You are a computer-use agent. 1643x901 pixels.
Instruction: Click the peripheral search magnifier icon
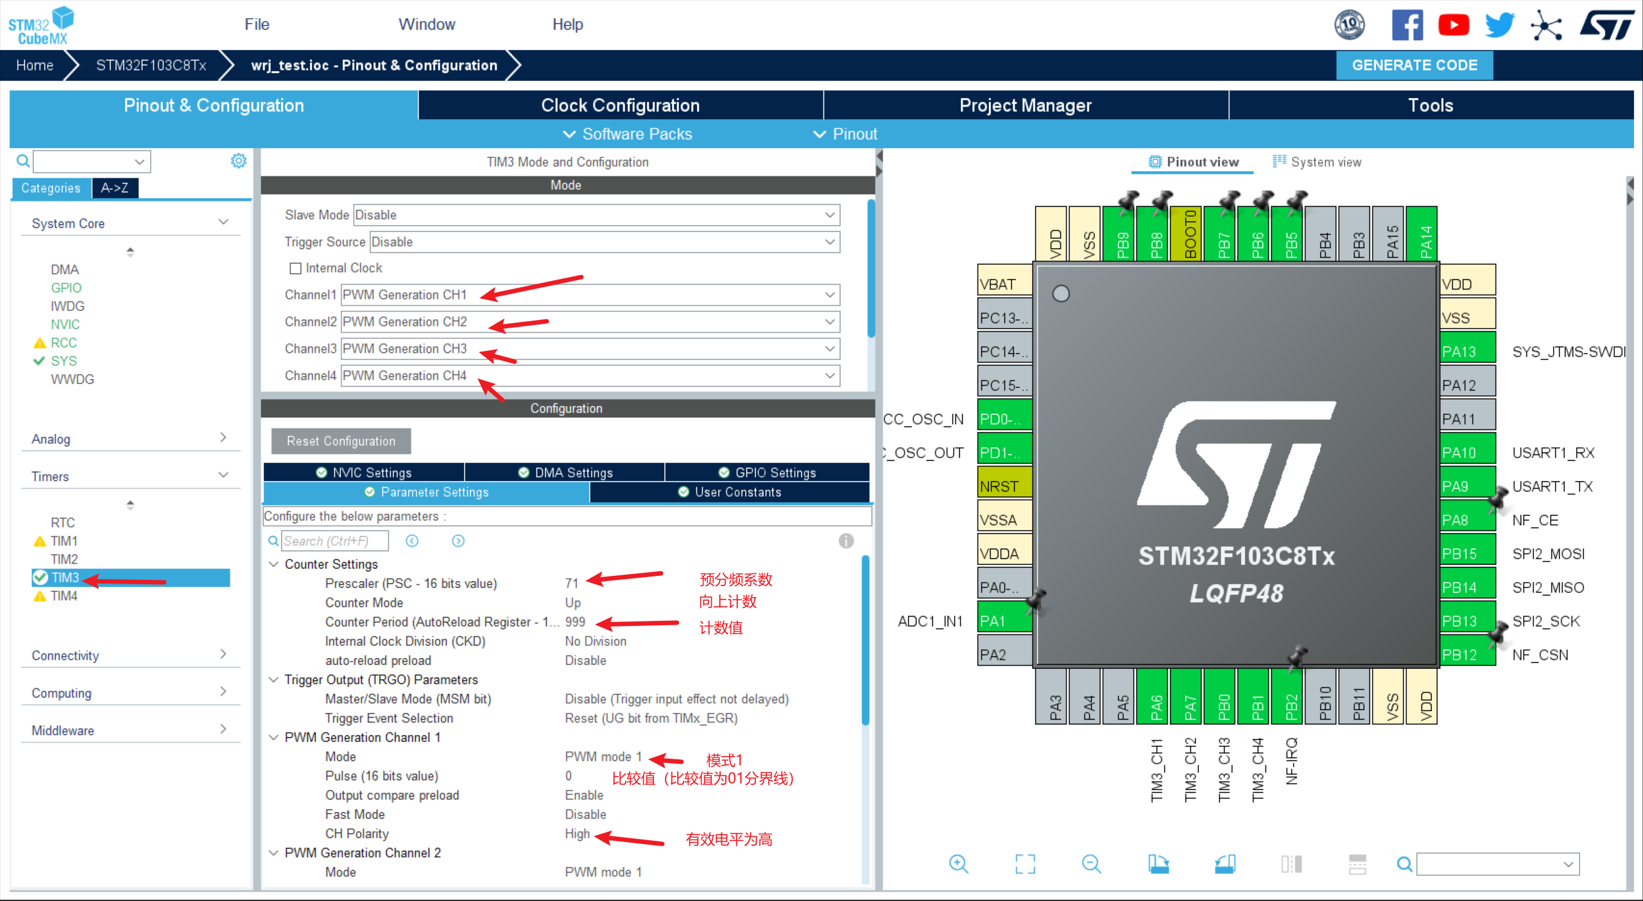(23, 161)
